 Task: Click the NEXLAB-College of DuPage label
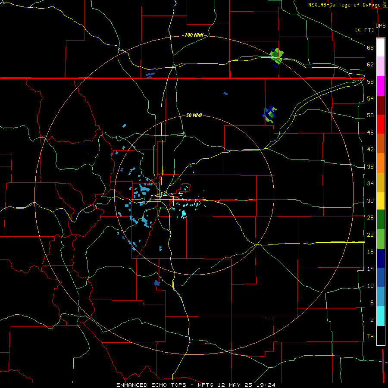345,5
